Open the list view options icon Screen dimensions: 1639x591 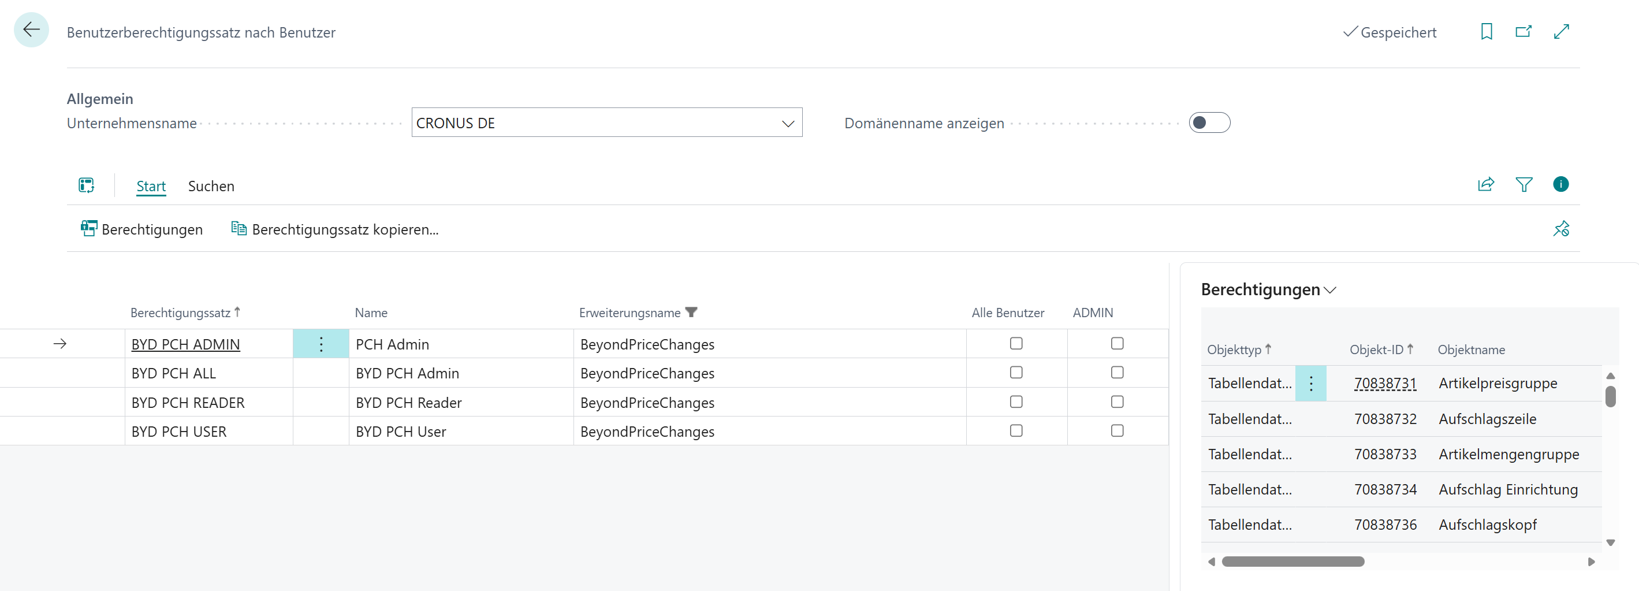87,185
